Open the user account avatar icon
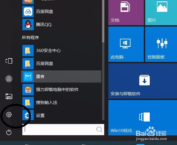The width and height of the screenshot is (177, 145). point(9,79)
